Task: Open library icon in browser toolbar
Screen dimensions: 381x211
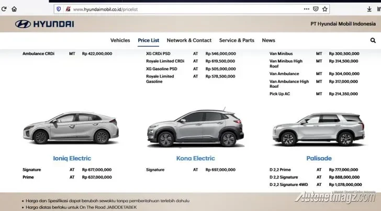Action: tap(379, 9)
